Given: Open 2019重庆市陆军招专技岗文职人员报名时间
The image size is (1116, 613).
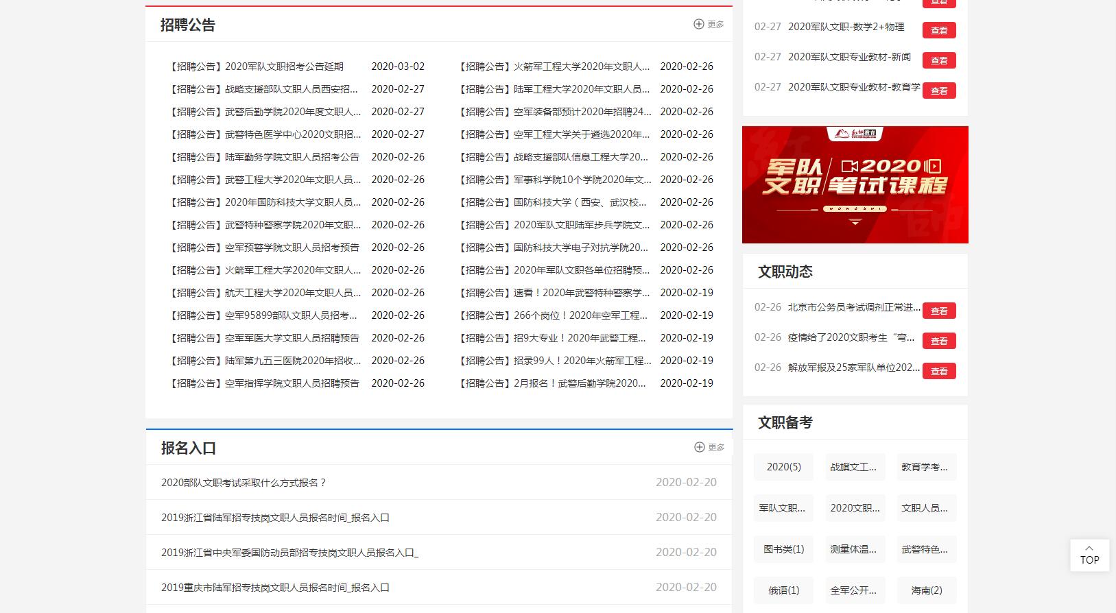Looking at the screenshot, I should [275, 588].
